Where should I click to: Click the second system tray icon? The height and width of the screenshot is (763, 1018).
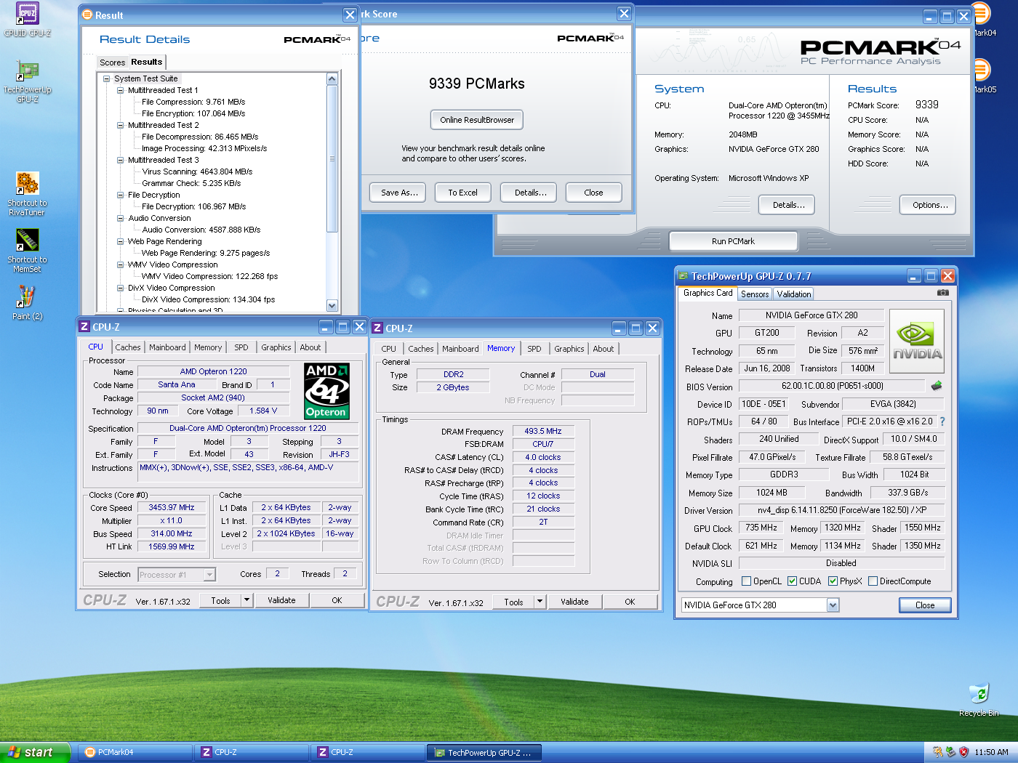pyautogui.click(x=951, y=752)
